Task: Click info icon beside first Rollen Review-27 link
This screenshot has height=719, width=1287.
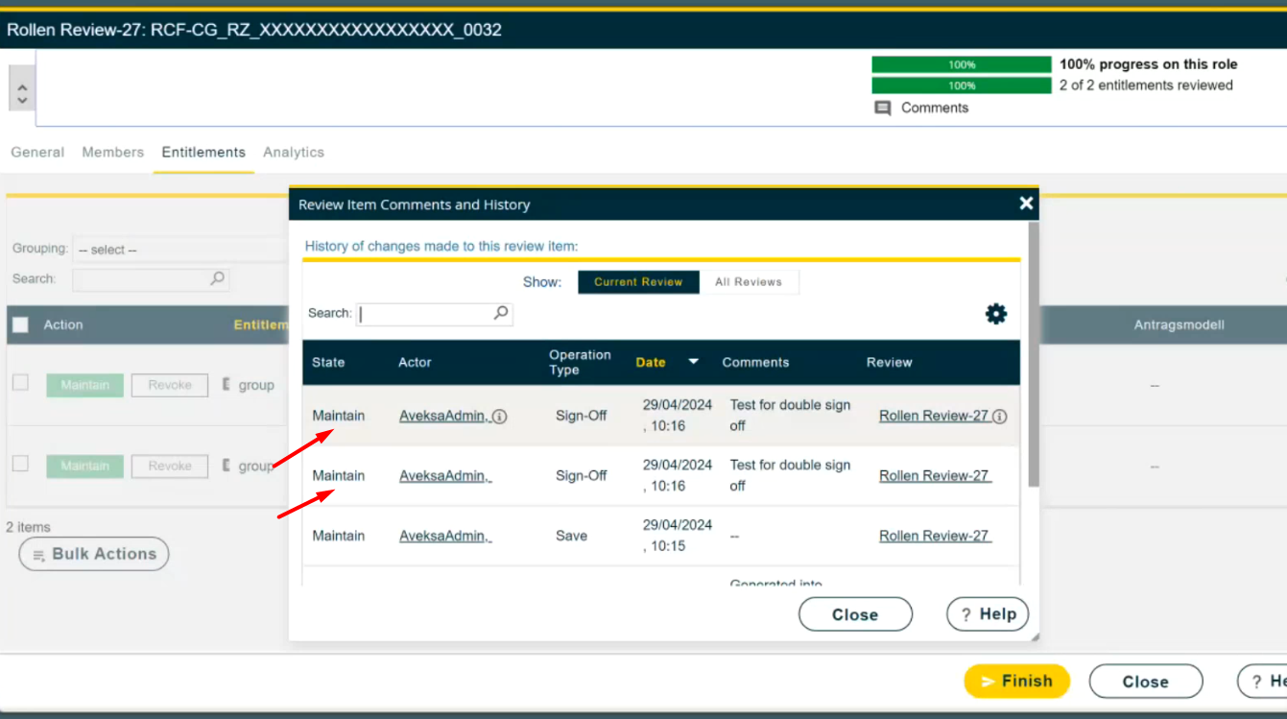Action: pos(999,417)
